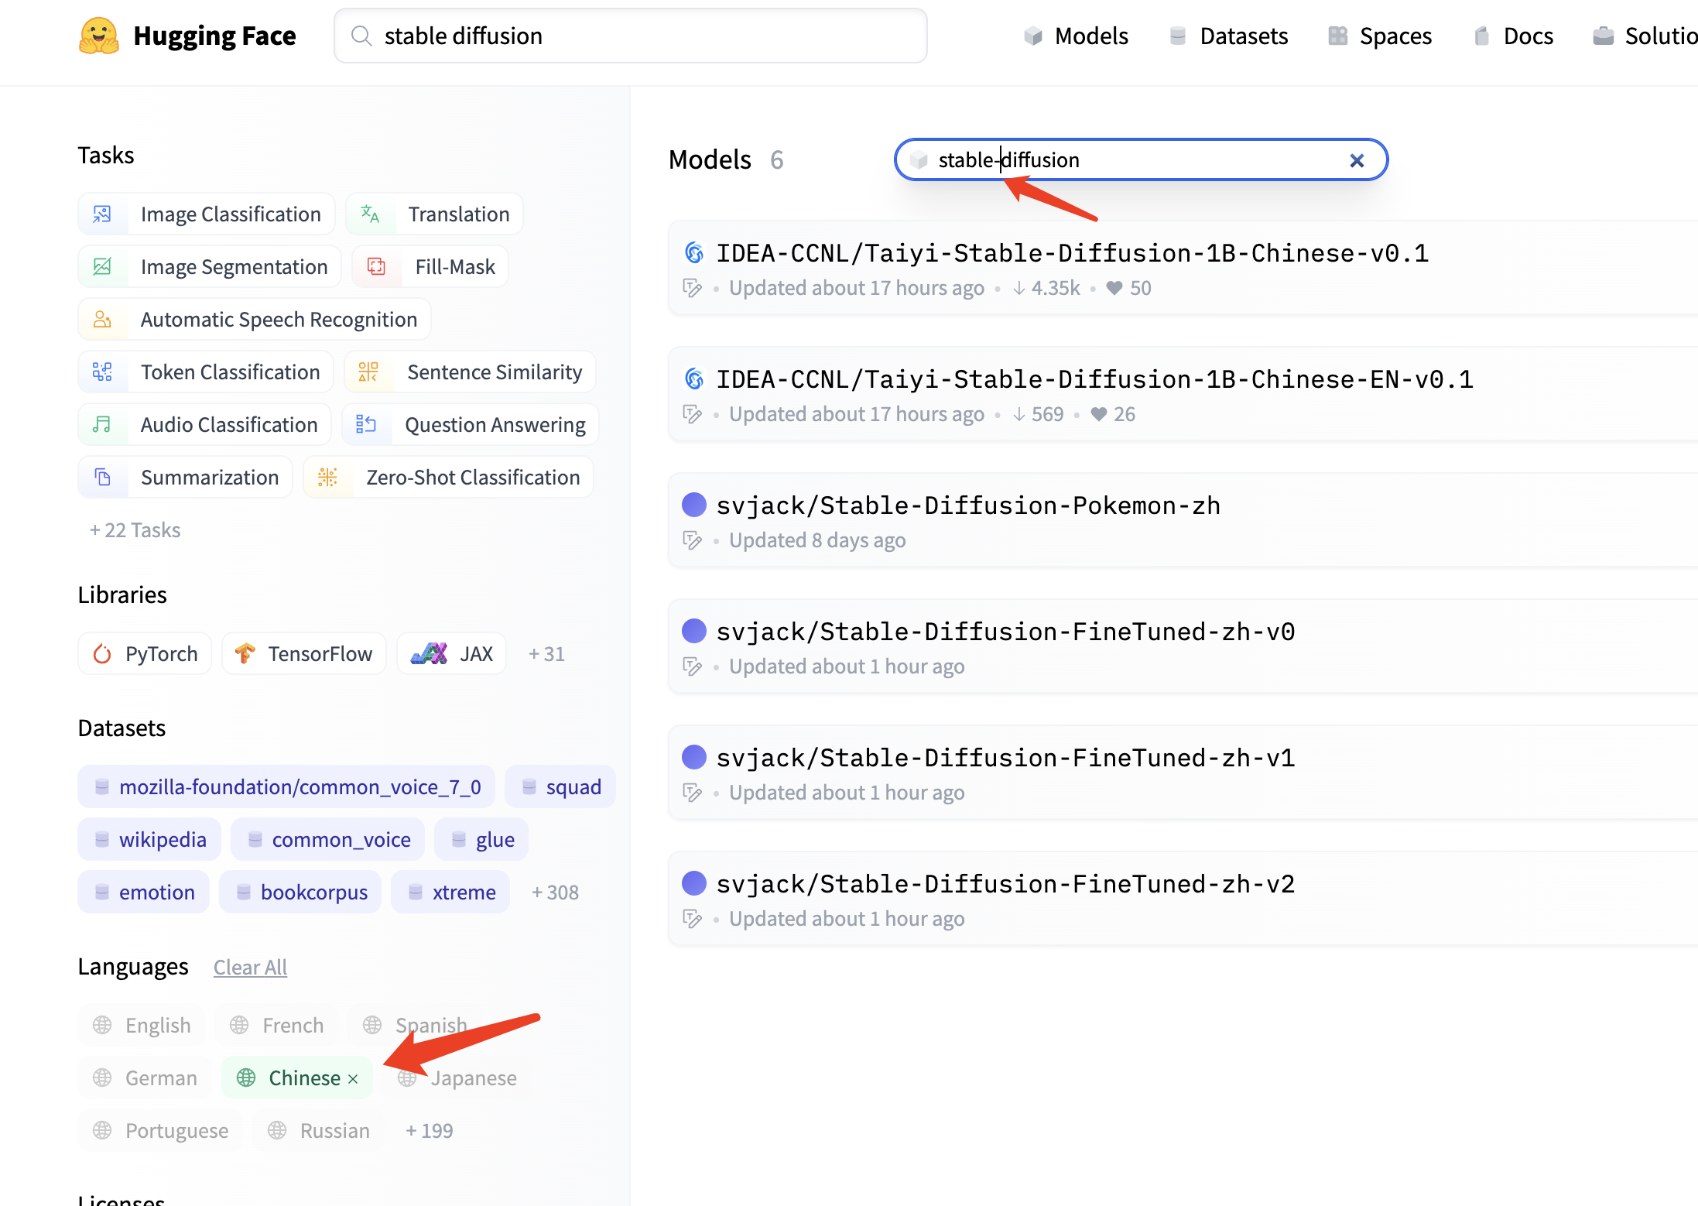Toggle the French language filter

(276, 1025)
